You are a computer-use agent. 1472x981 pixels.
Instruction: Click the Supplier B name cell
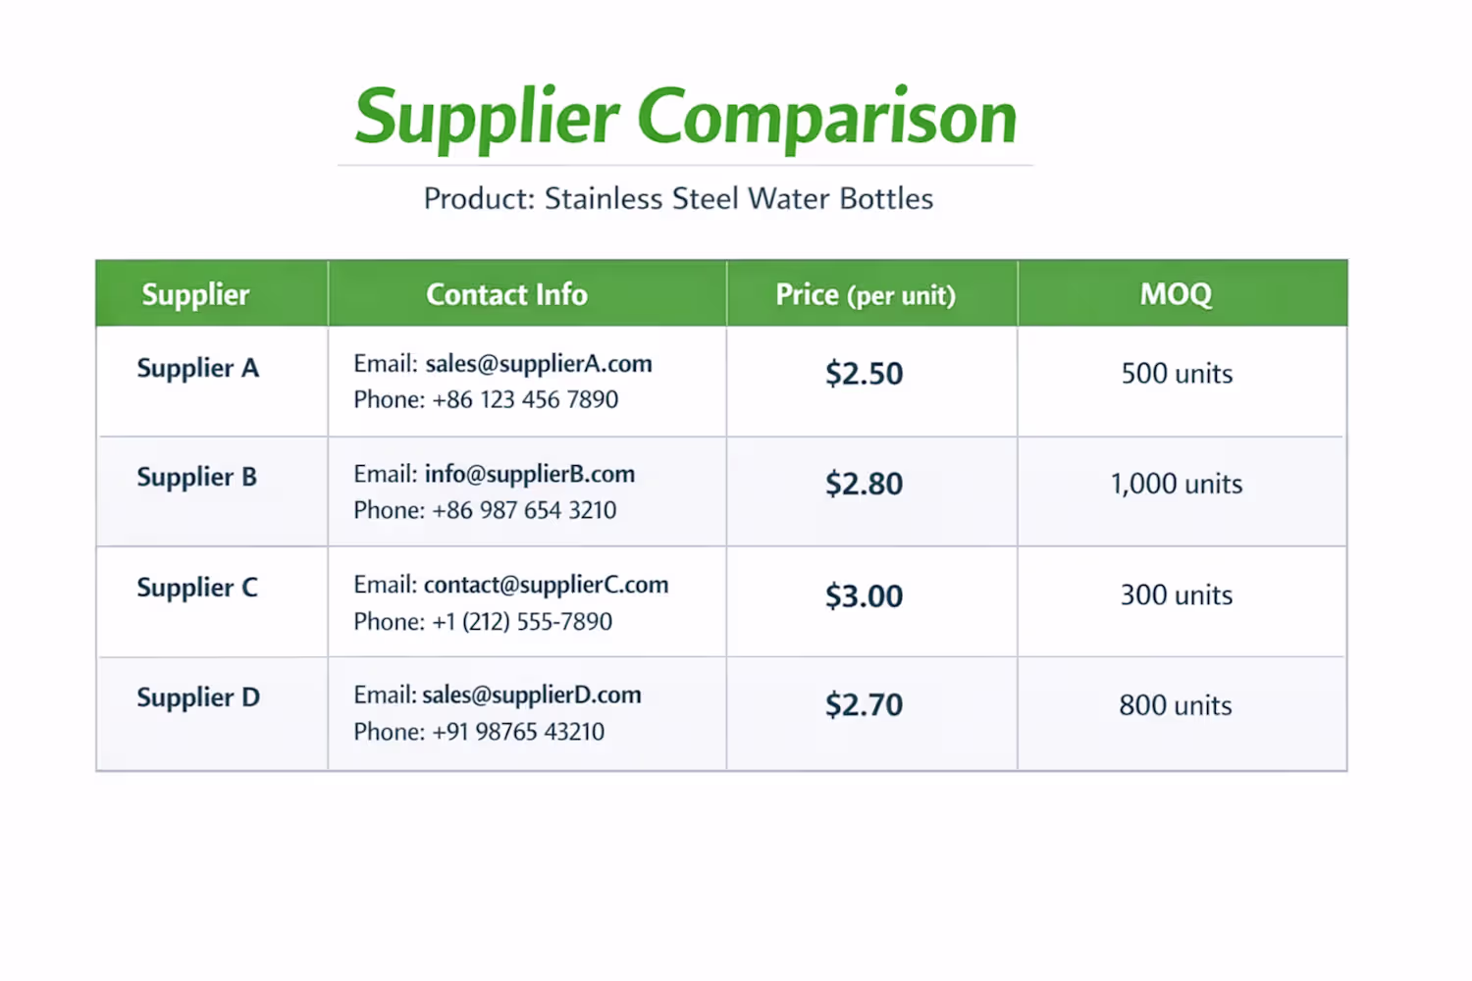point(196,477)
